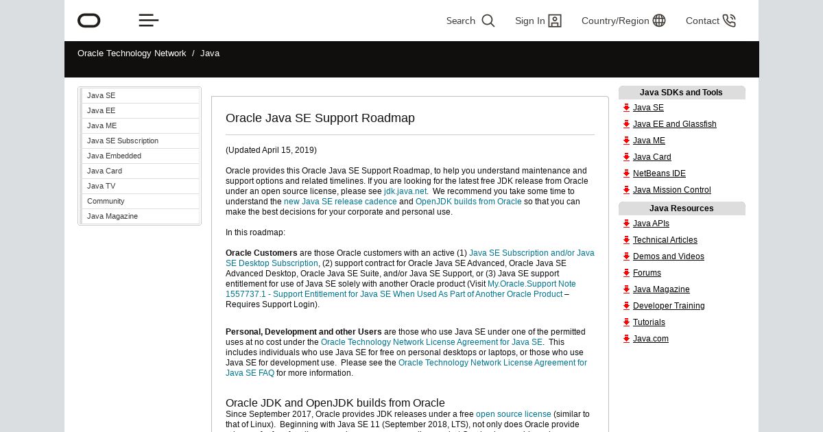The image size is (823, 432).
Task: Click the Sign In account icon
Action: pyautogui.click(x=555, y=21)
